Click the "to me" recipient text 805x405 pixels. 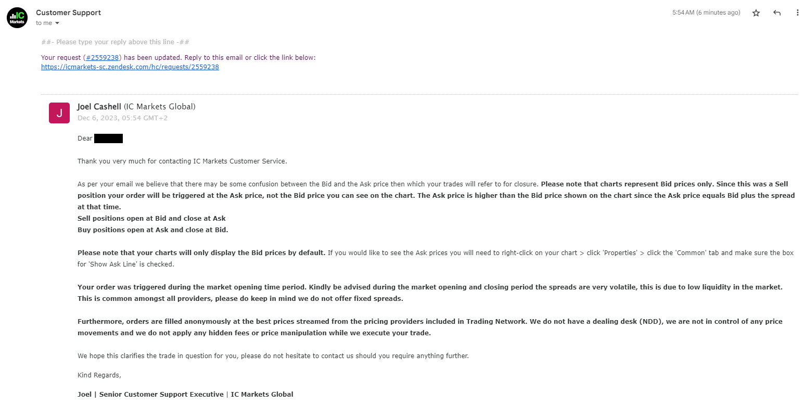tap(44, 23)
